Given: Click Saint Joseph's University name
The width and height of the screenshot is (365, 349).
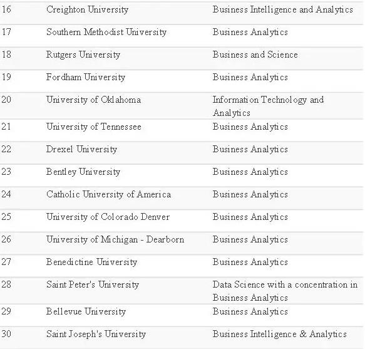Looking at the screenshot, I should (96, 335).
